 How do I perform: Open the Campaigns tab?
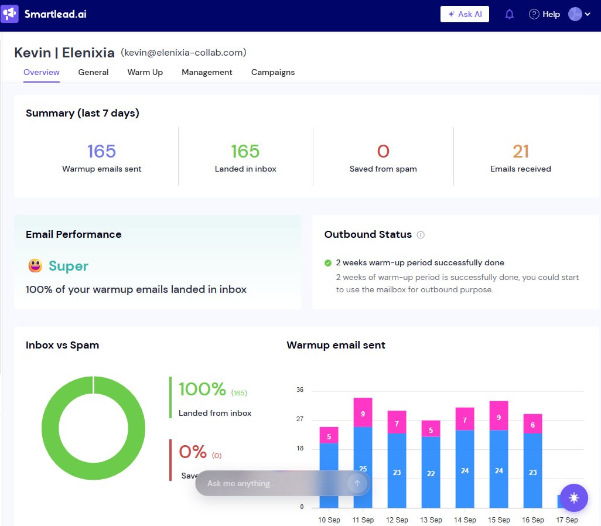tap(273, 72)
